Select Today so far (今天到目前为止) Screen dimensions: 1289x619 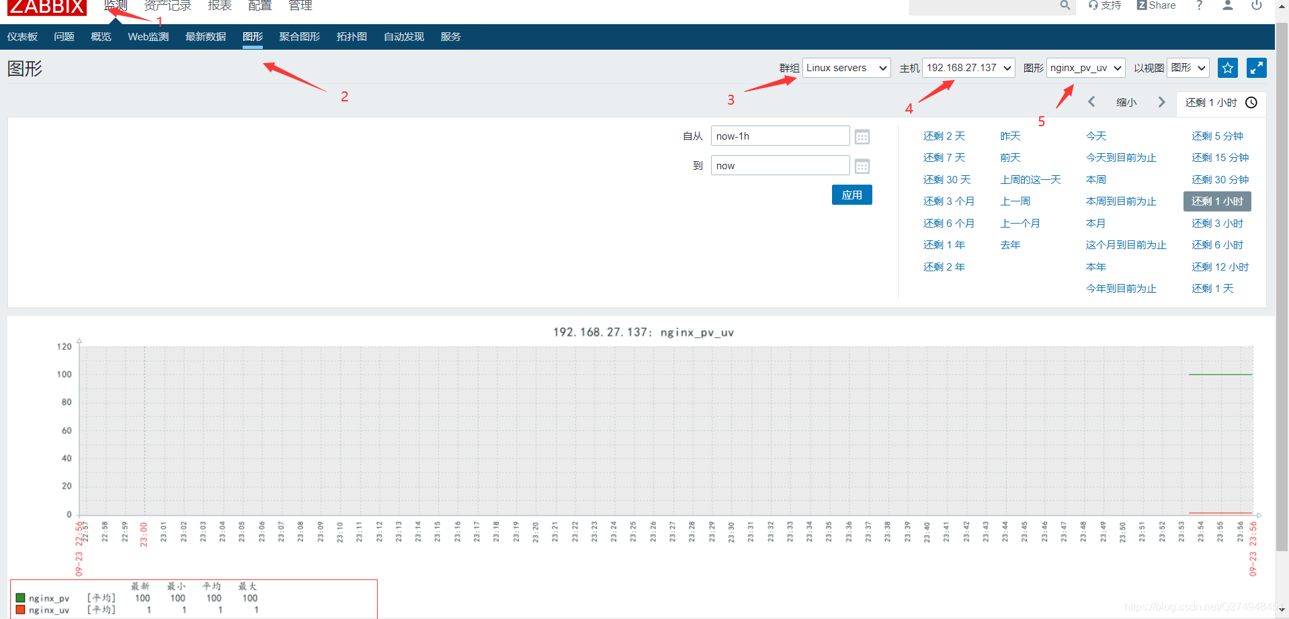[1121, 158]
